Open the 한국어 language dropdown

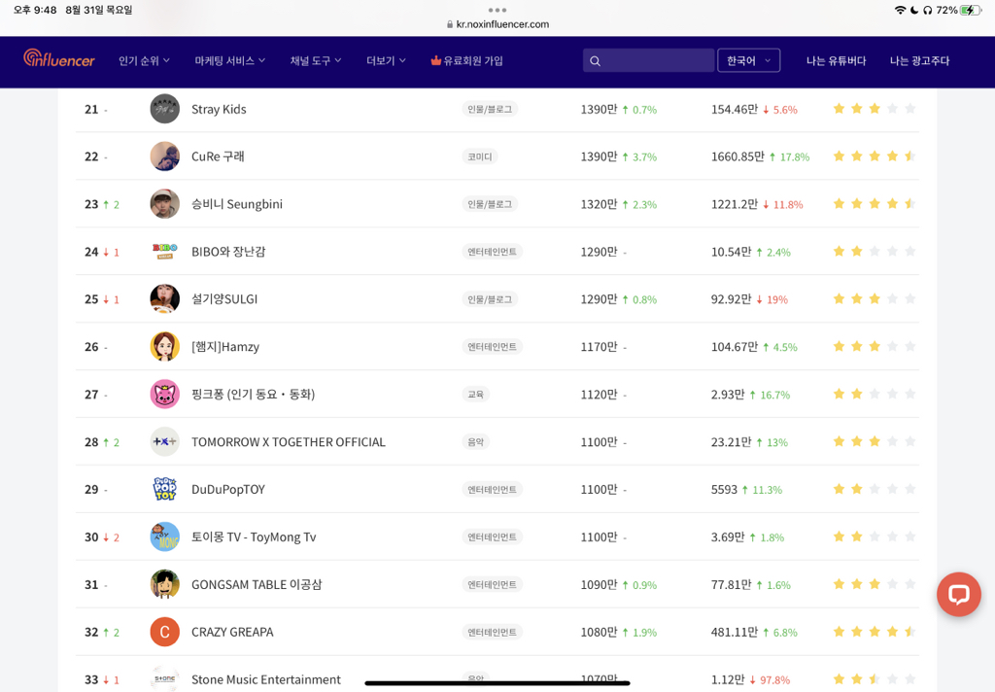(x=749, y=60)
